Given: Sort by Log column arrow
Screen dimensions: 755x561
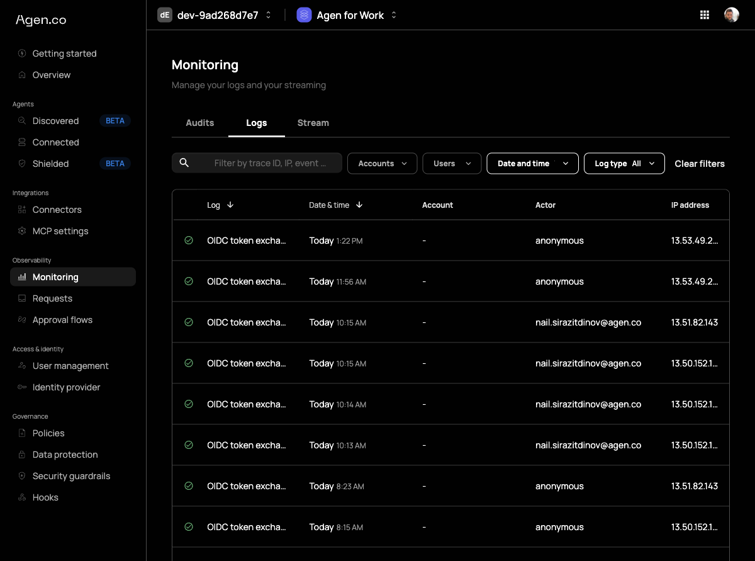Looking at the screenshot, I should [x=230, y=205].
